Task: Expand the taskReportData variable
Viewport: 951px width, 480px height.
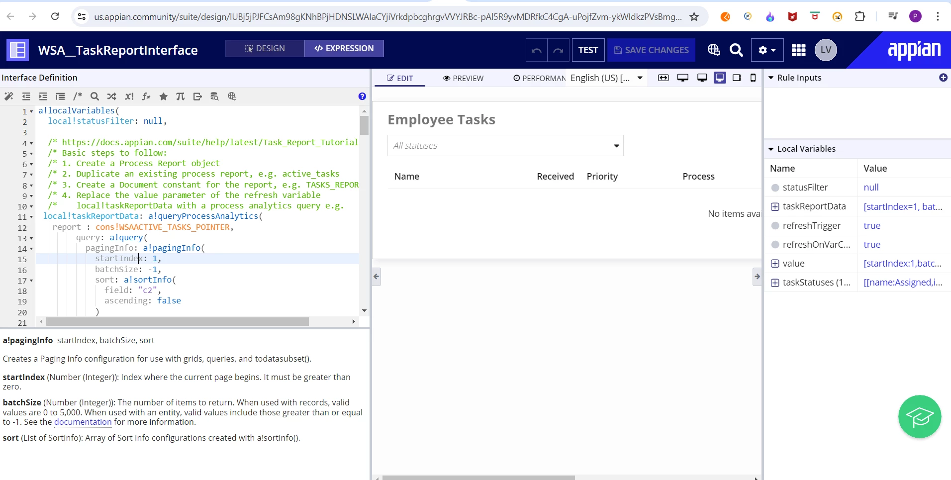Action: coord(775,206)
